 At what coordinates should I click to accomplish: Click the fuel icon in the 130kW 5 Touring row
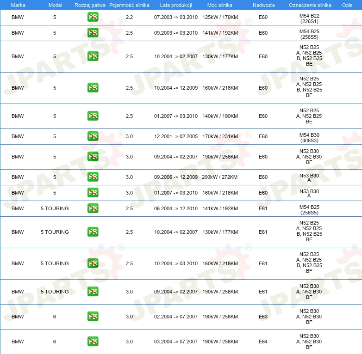click(x=93, y=232)
